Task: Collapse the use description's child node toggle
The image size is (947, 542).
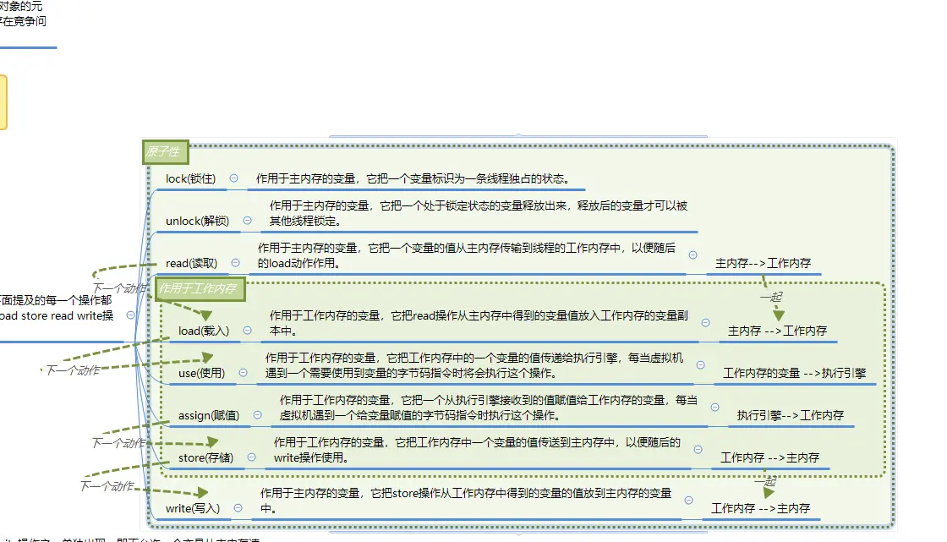Action: (x=701, y=365)
